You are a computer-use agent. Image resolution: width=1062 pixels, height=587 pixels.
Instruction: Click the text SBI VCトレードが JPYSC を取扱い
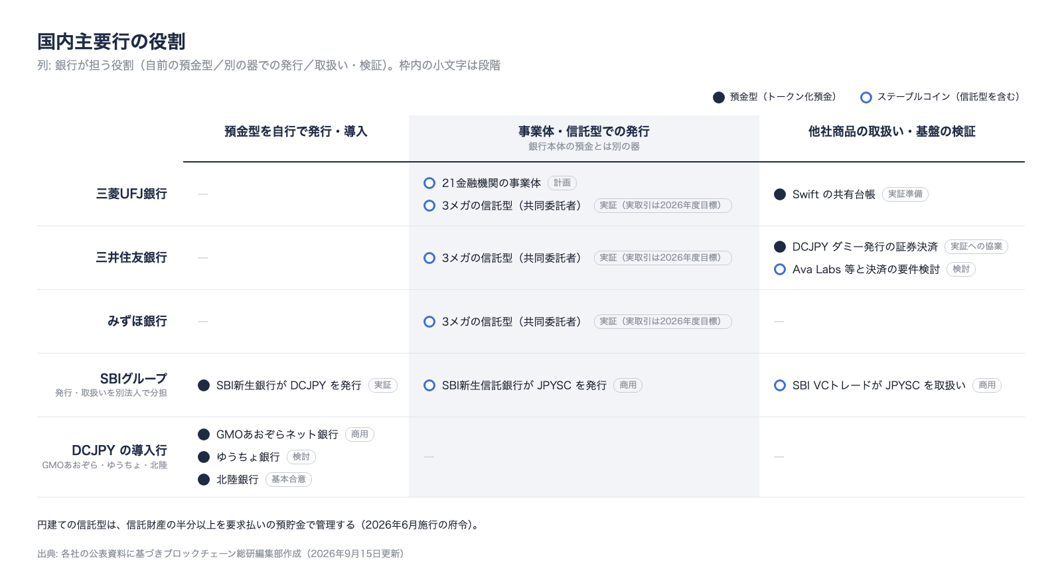(x=879, y=385)
